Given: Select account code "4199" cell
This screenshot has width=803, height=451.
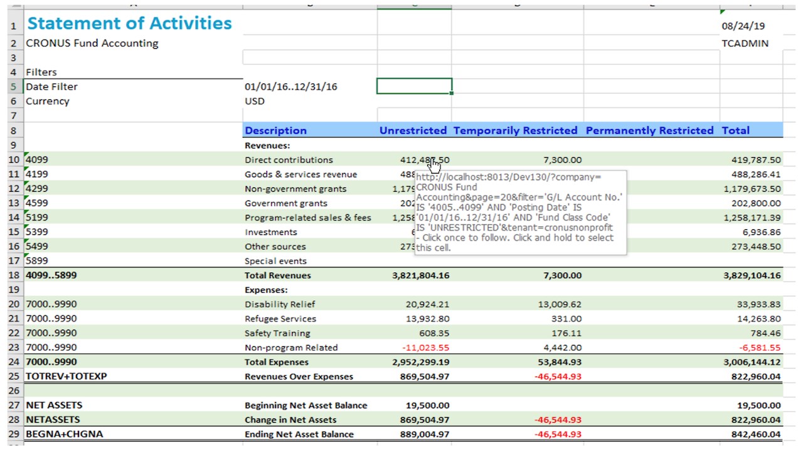Looking at the screenshot, I should [x=37, y=174].
